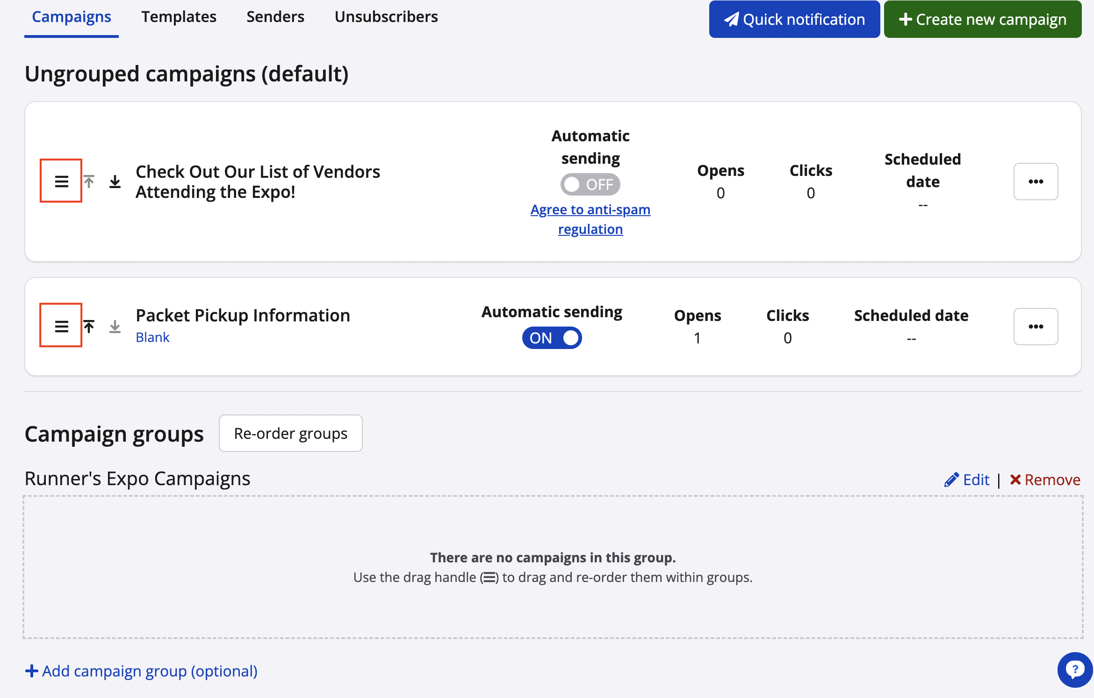This screenshot has height=698, width=1094.
Task: Edit the Runner's Expo Campaigns group
Action: point(967,480)
